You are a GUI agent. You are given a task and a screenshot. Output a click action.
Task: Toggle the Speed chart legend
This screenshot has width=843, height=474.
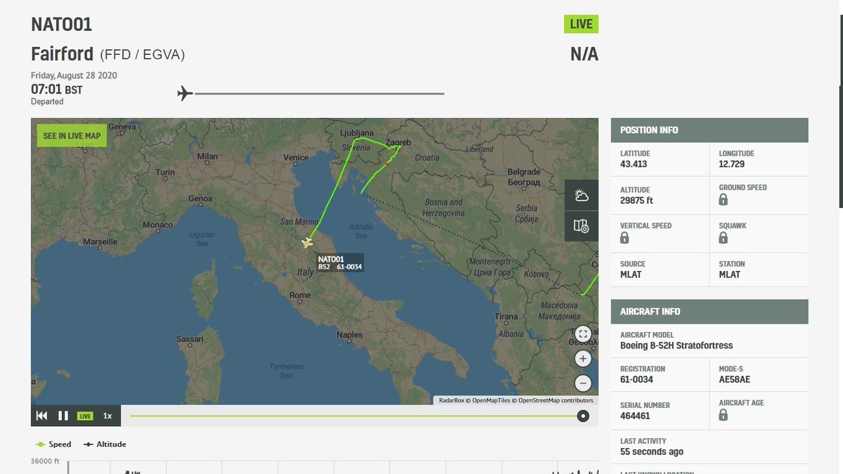(53, 445)
